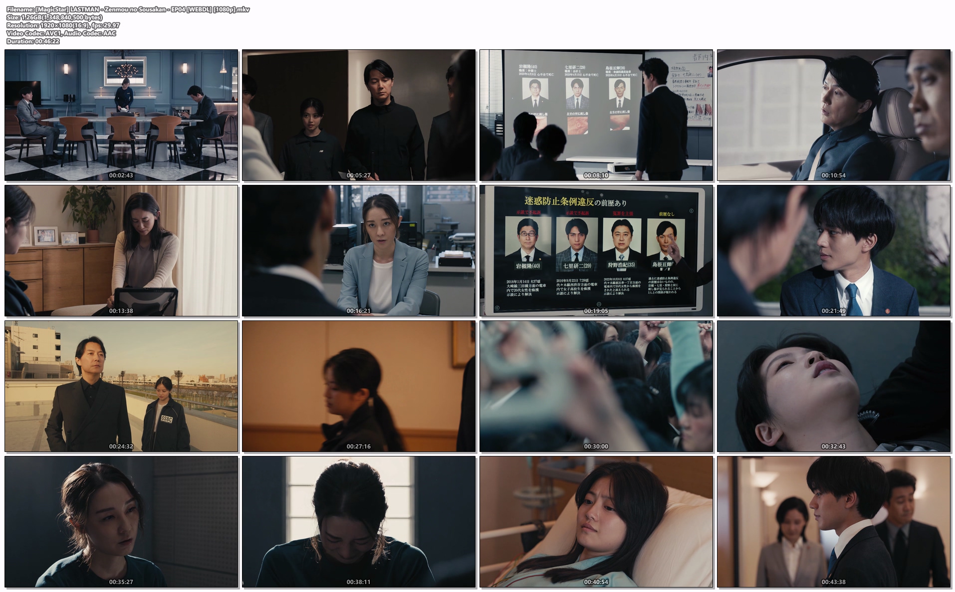The height and width of the screenshot is (592, 955).
Task: Select the frame at 00:05:27
Action: [x=359, y=115]
